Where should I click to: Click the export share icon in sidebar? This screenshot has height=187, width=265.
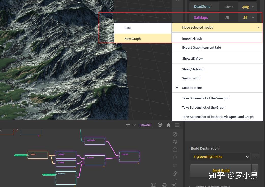(175, 149)
